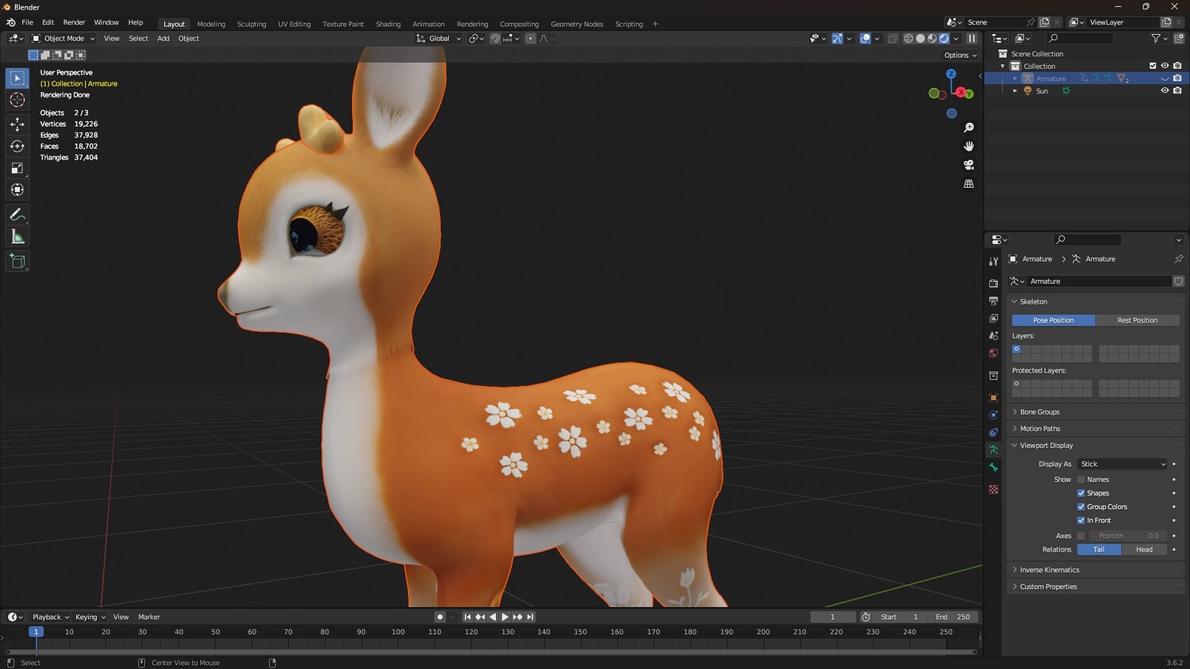Screen dimensions: 1190x669
Task: Click the Rest Position button
Action: point(1137,320)
